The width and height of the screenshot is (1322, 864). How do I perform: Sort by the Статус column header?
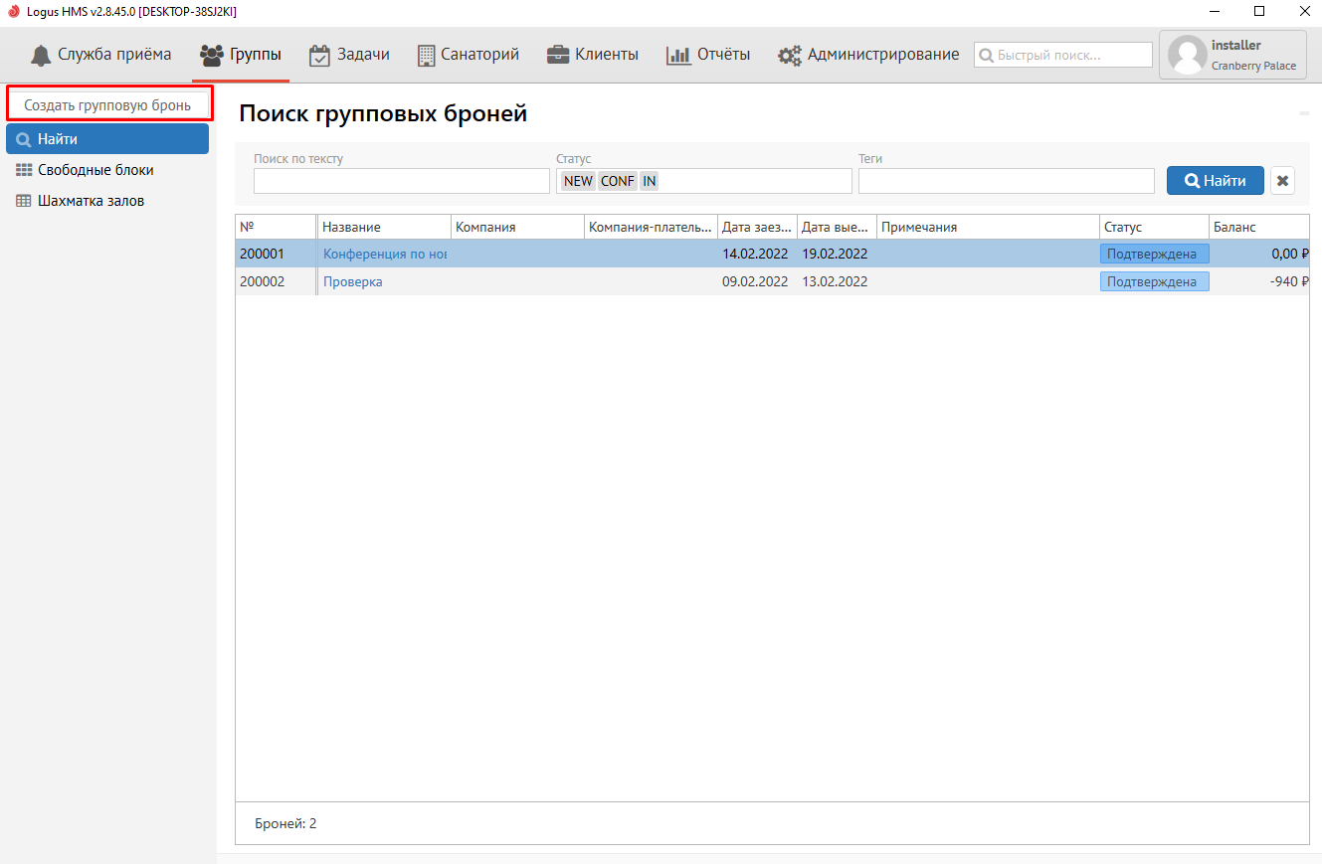pos(1154,227)
